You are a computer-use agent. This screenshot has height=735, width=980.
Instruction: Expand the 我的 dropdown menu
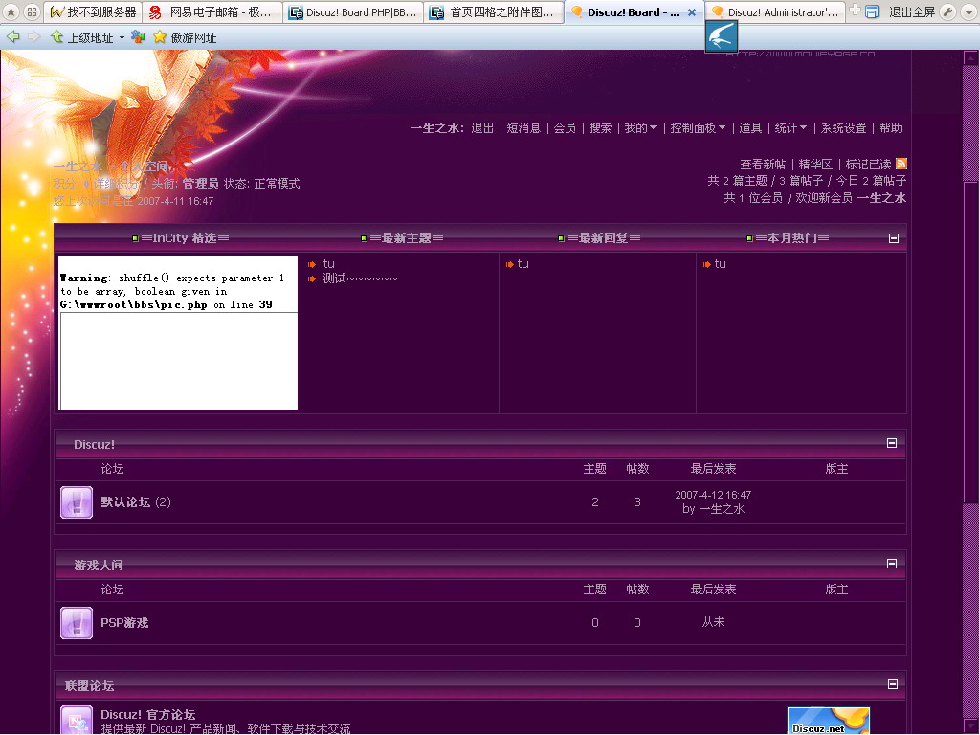[x=640, y=128]
